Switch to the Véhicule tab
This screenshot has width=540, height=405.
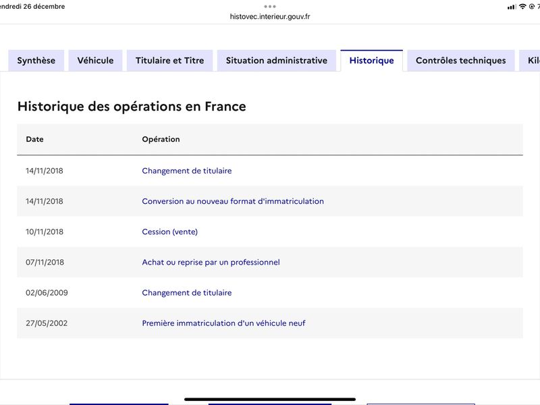point(95,61)
